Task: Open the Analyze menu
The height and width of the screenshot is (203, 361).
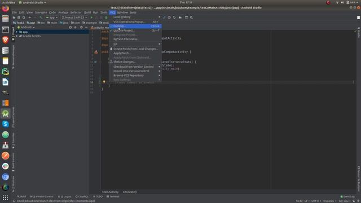Action: (x=63, y=12)
